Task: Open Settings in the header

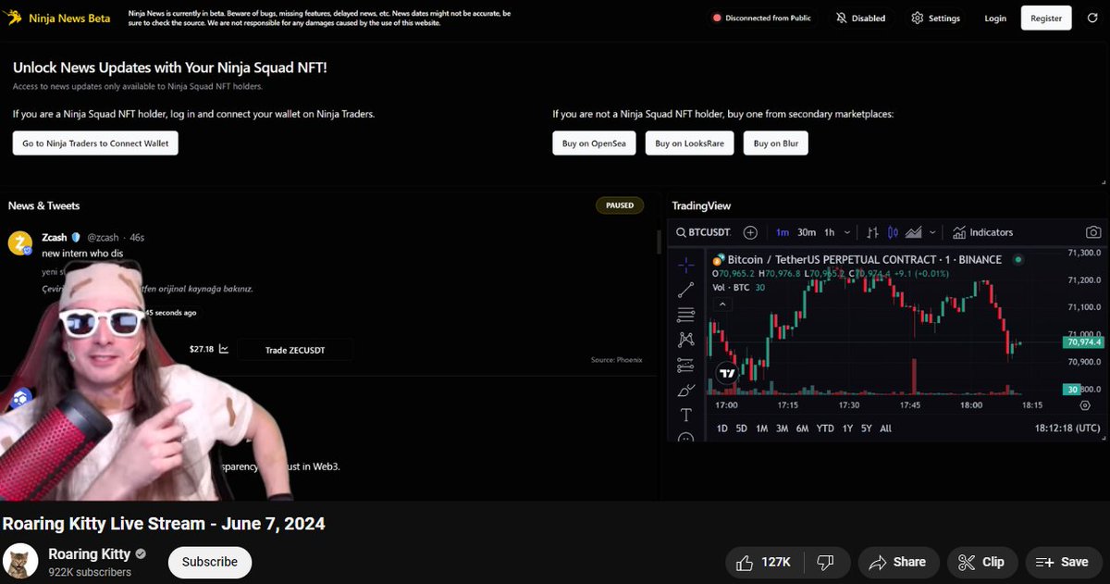Action: coord(935,18)
